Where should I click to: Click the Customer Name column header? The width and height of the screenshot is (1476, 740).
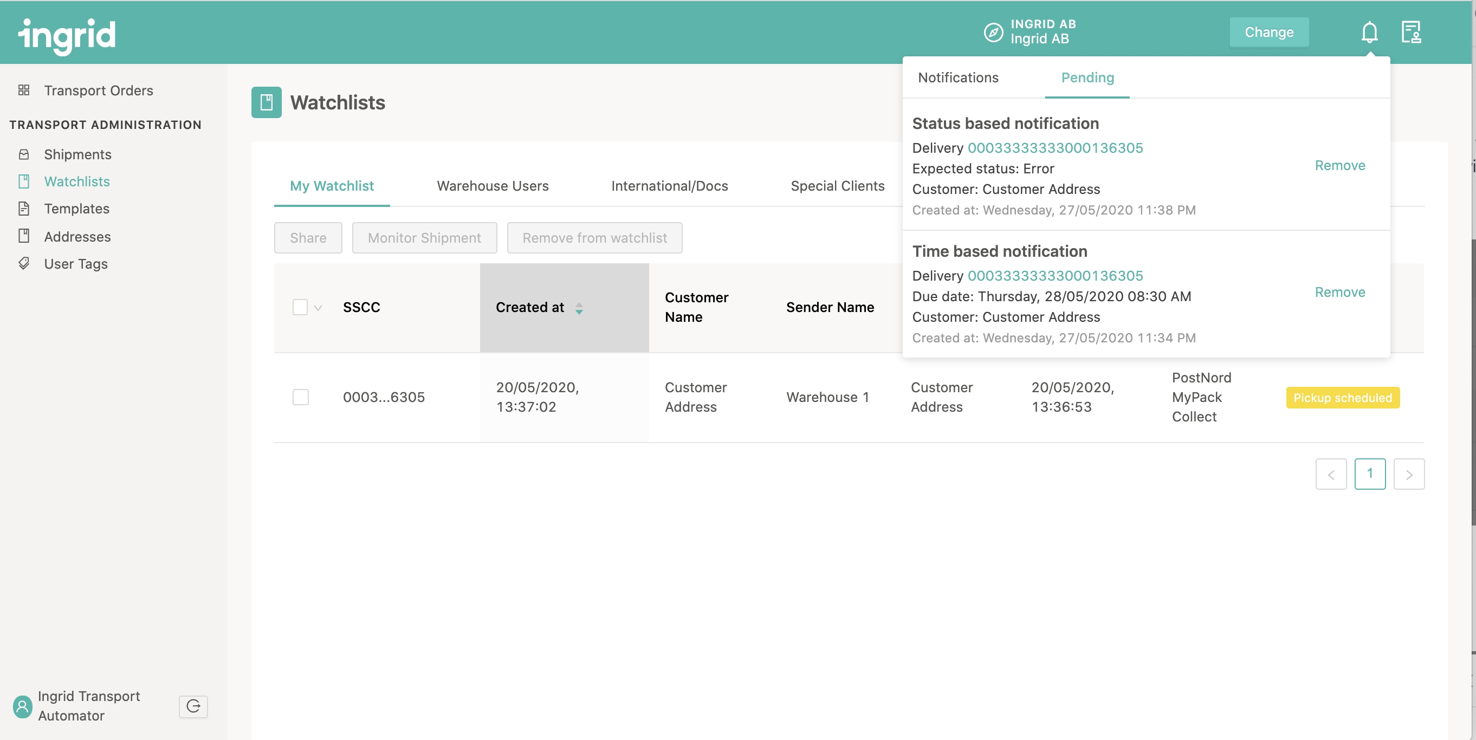(x=696, y=307)
